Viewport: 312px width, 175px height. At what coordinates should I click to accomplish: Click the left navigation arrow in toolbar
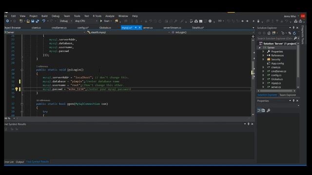(x=243, y=21)
